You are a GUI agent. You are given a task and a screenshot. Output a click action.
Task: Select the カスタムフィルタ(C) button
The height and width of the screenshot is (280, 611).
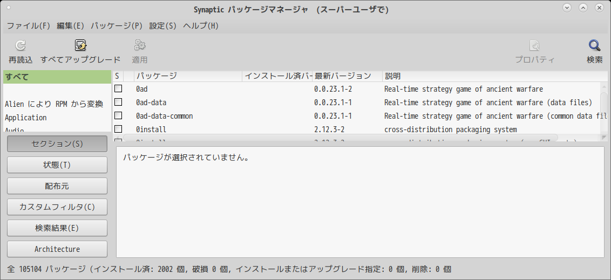coord(57,207)
